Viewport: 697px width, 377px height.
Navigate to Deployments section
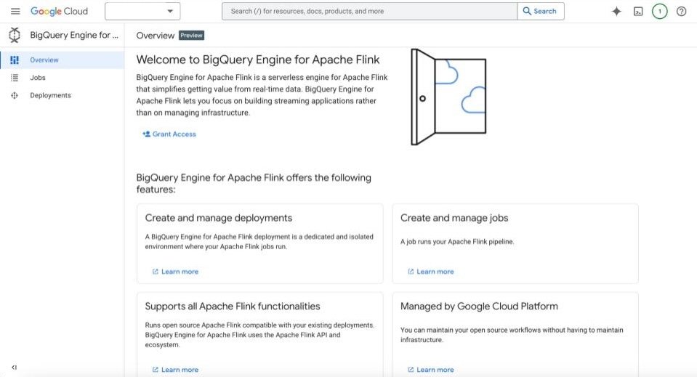[50, 95]
